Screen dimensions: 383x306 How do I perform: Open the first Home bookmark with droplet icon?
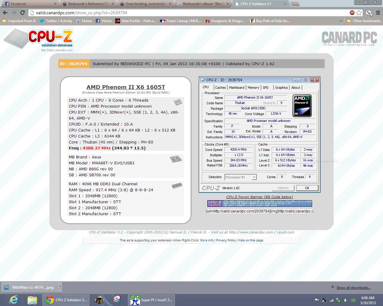(x=84, y=21)
